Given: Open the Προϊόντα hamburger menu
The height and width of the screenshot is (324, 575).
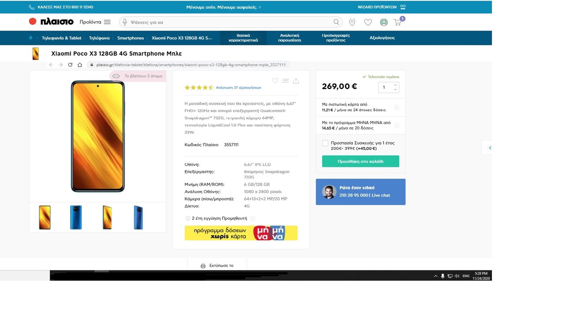Looking at the screenshot, I should tap(107, 22).
